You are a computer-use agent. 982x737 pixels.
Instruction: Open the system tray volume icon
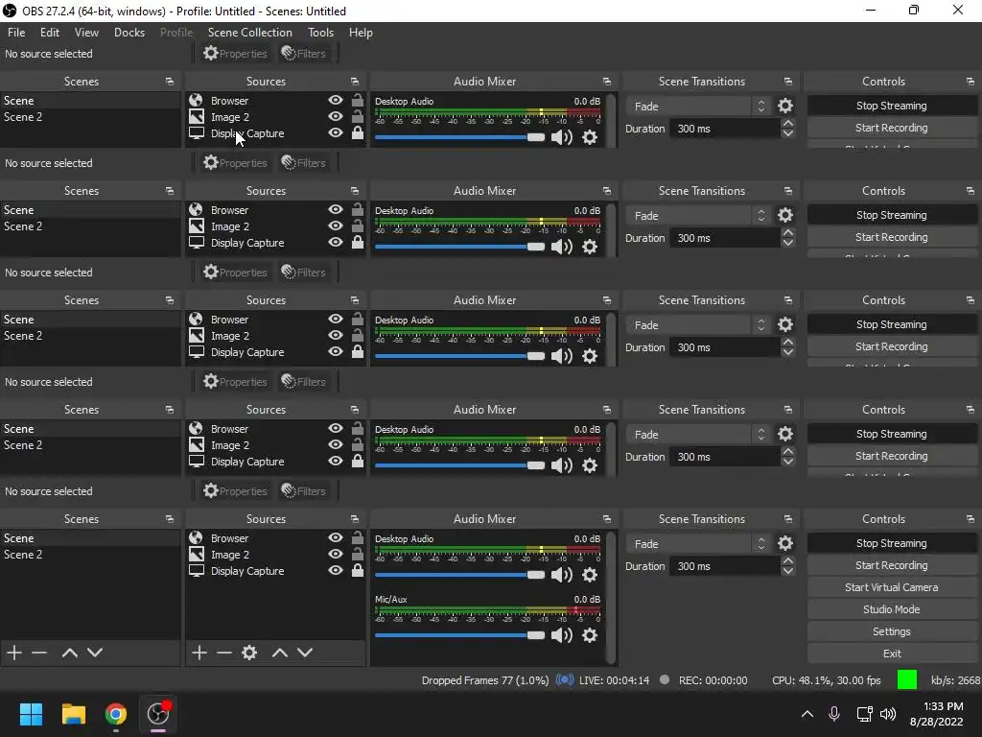coord(888,714)
